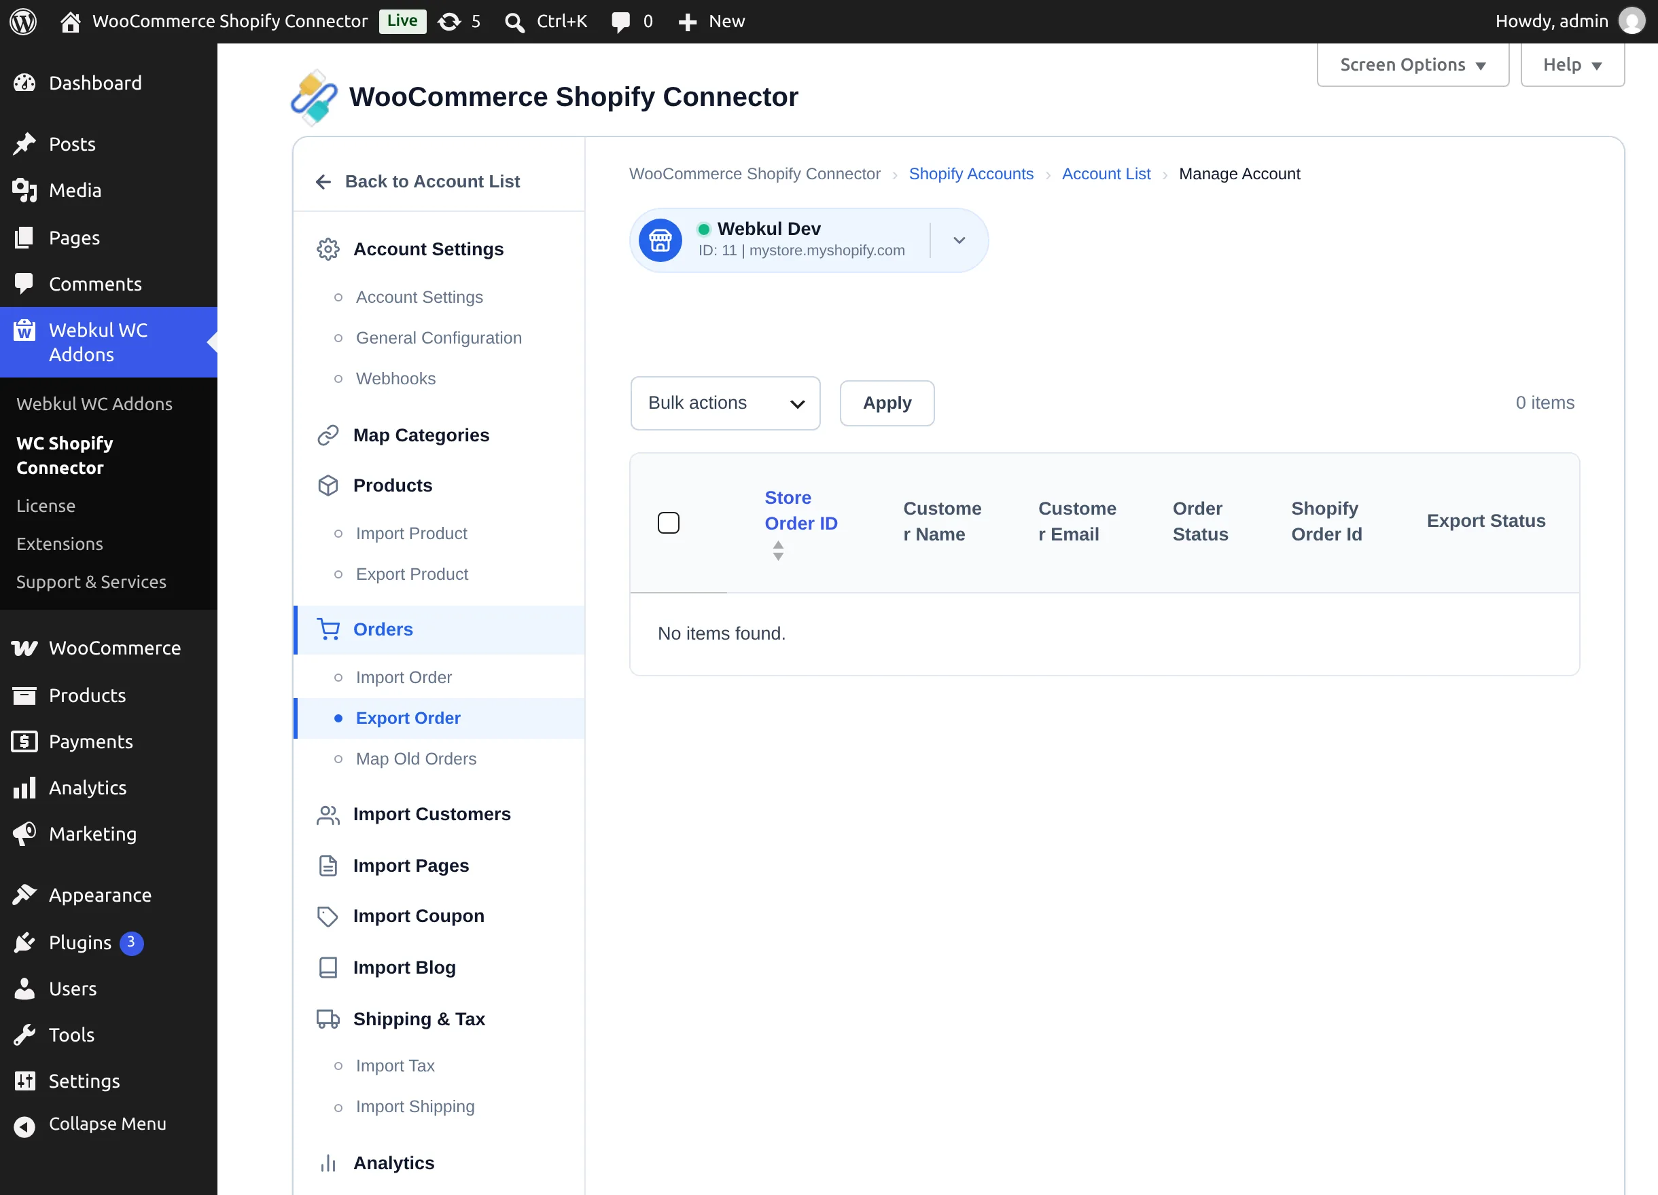Click the Apply button

(x=887, y=403)
